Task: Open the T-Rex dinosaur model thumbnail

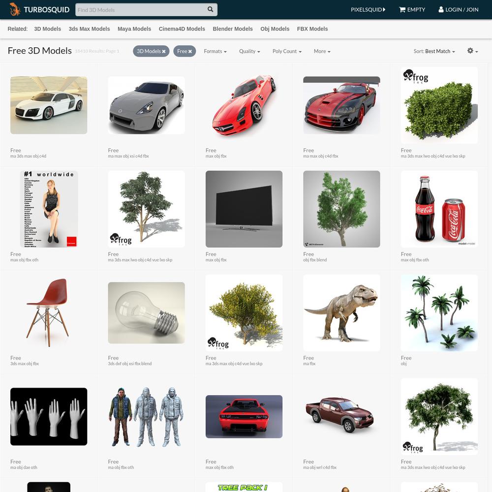Action: [341, 313]
